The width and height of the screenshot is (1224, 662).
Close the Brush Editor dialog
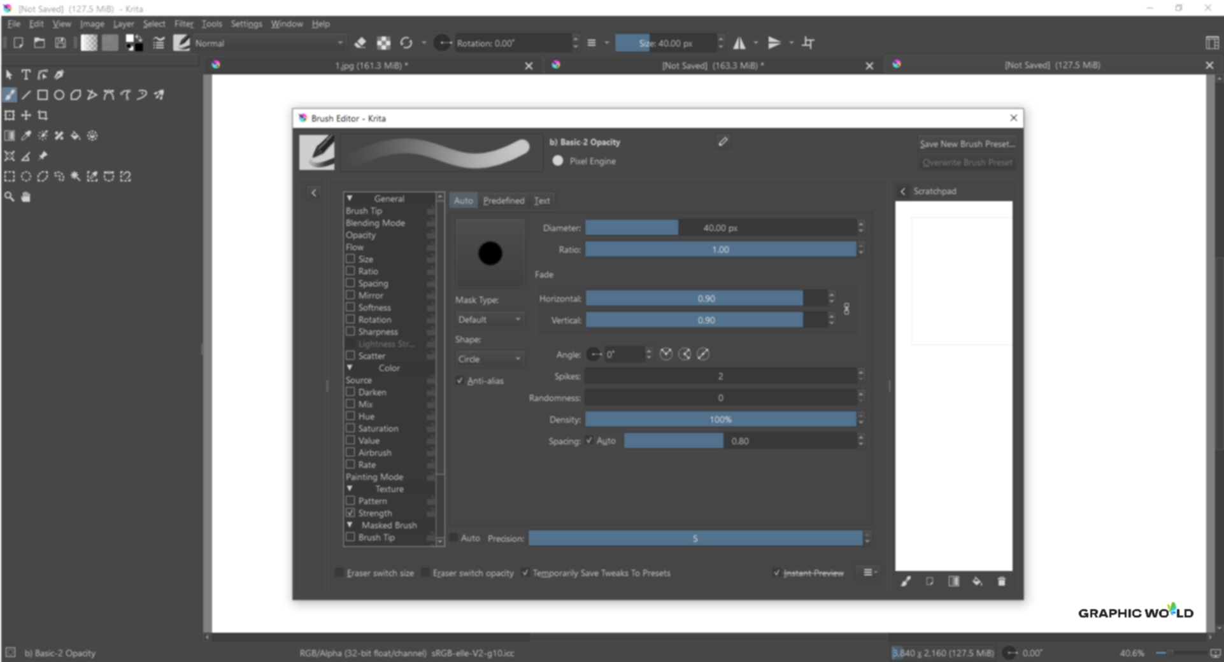[x=1013, y=118]
